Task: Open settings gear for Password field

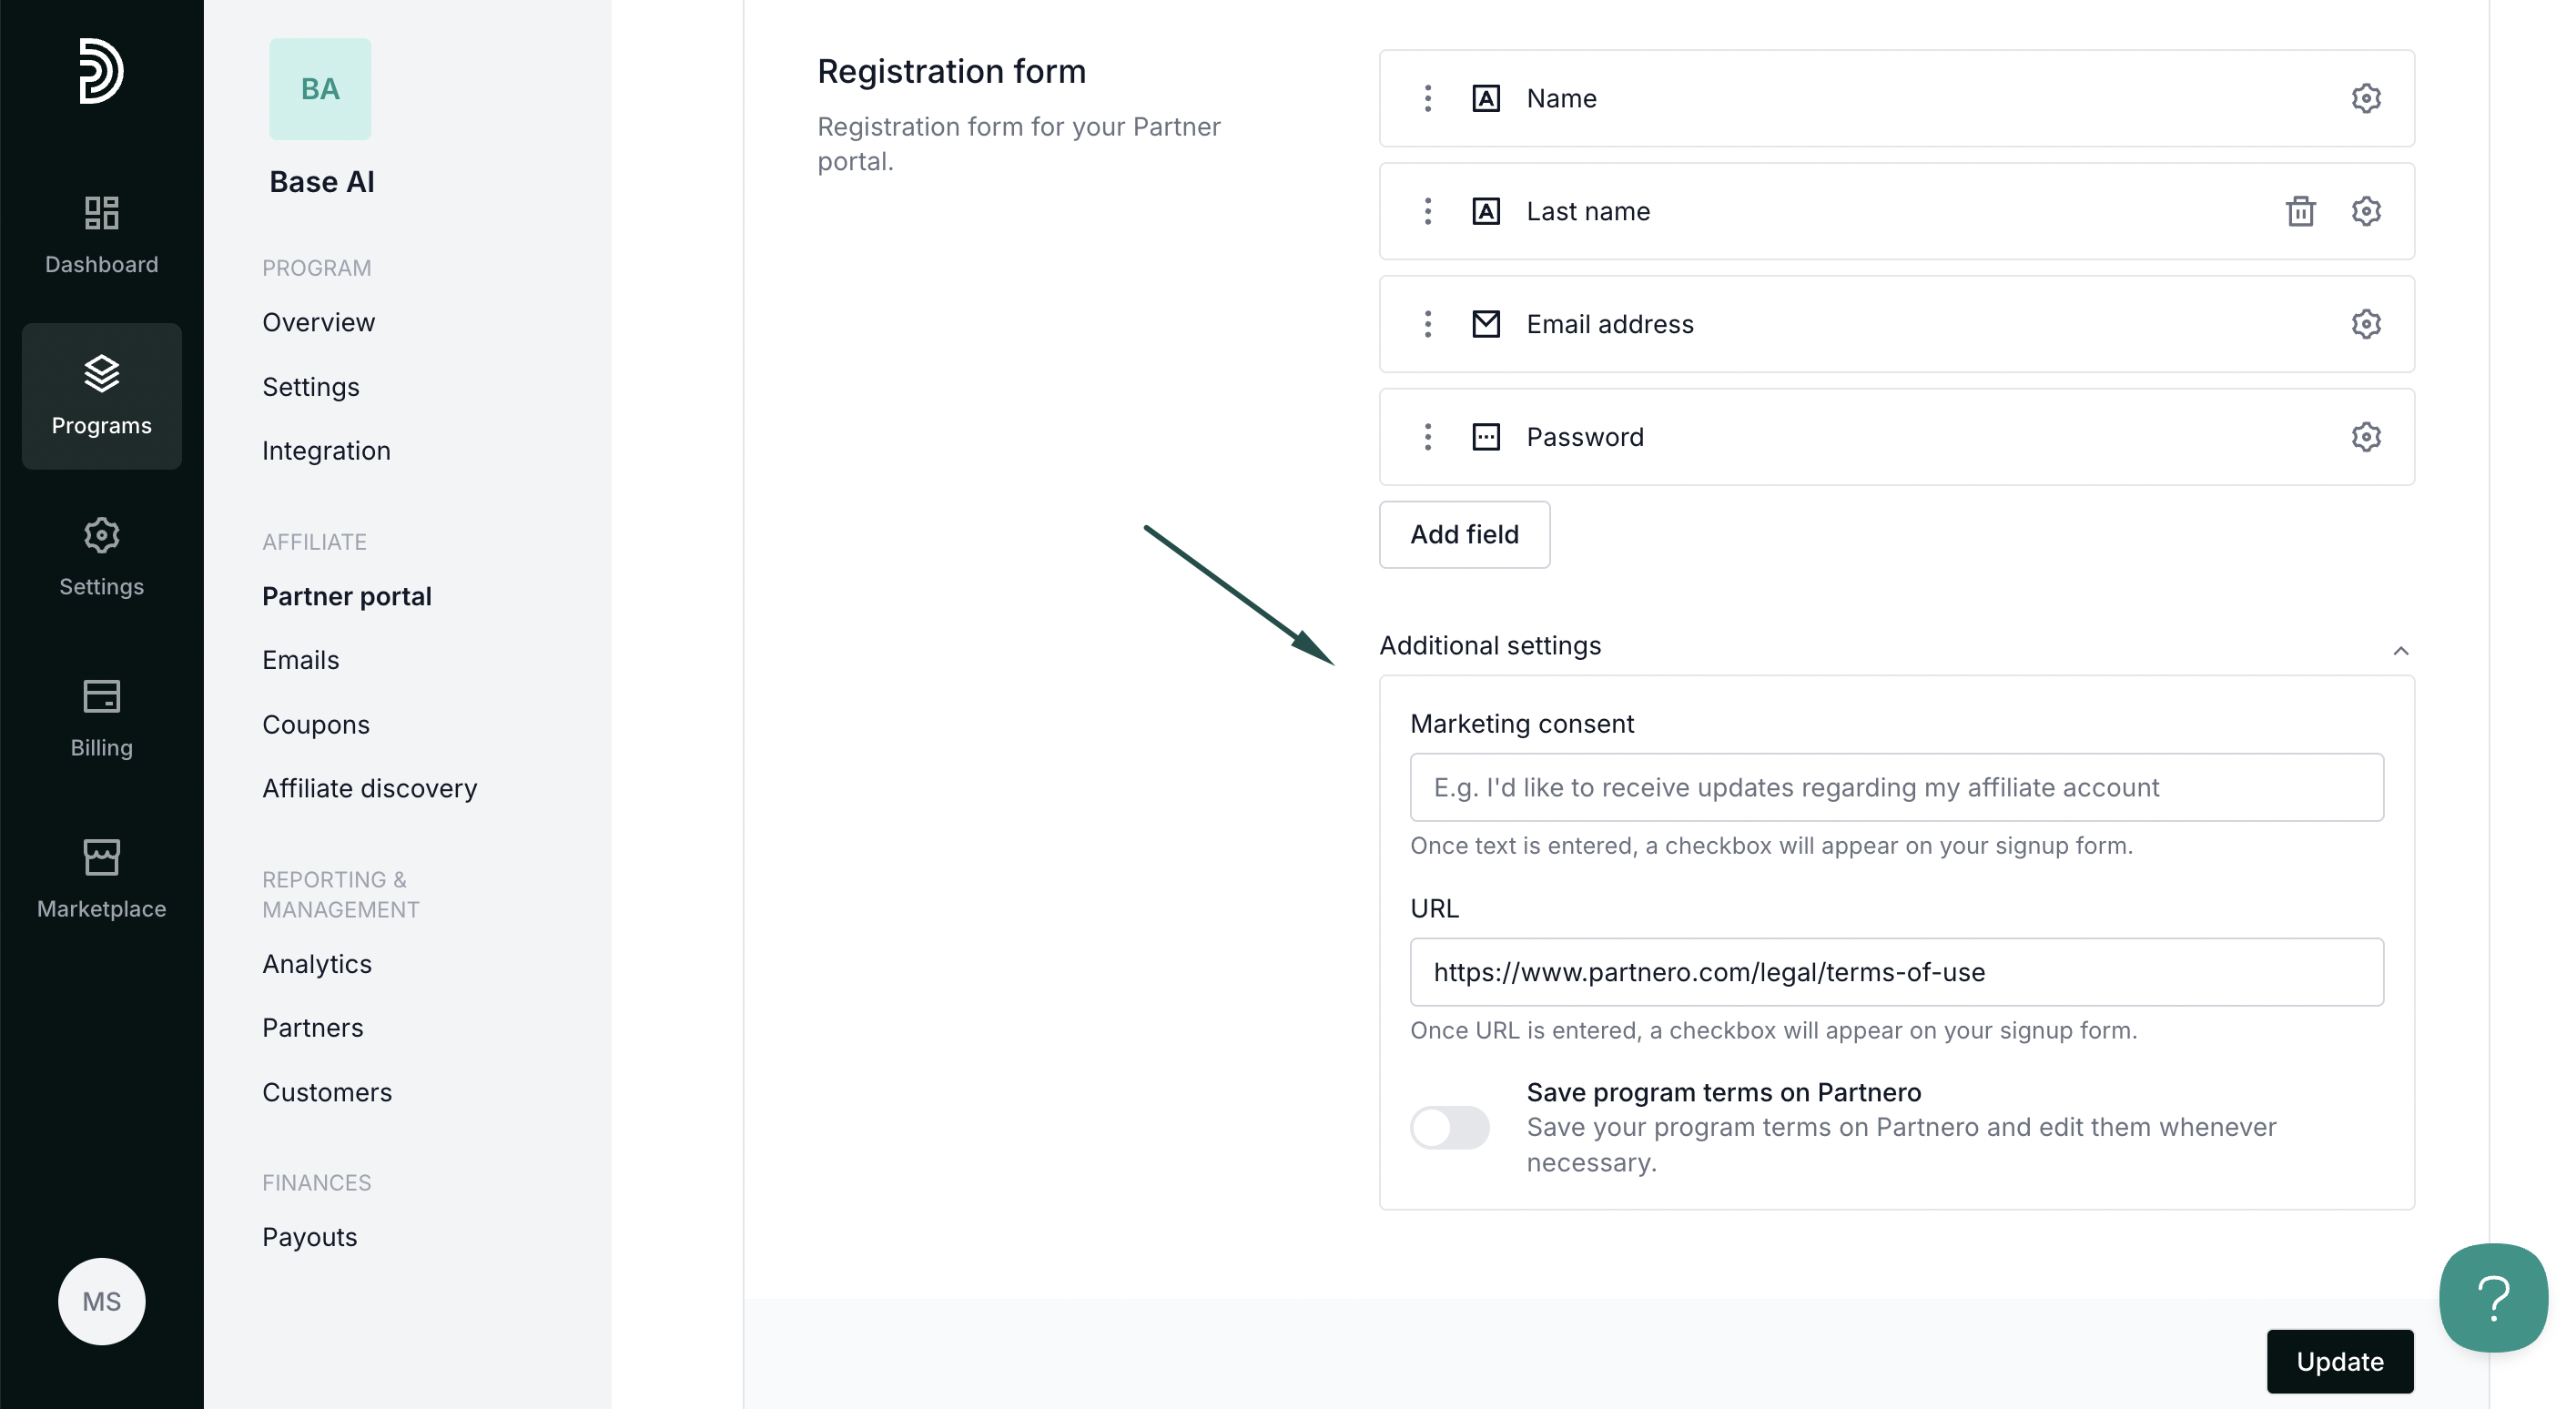Action: coord(2365,437)
